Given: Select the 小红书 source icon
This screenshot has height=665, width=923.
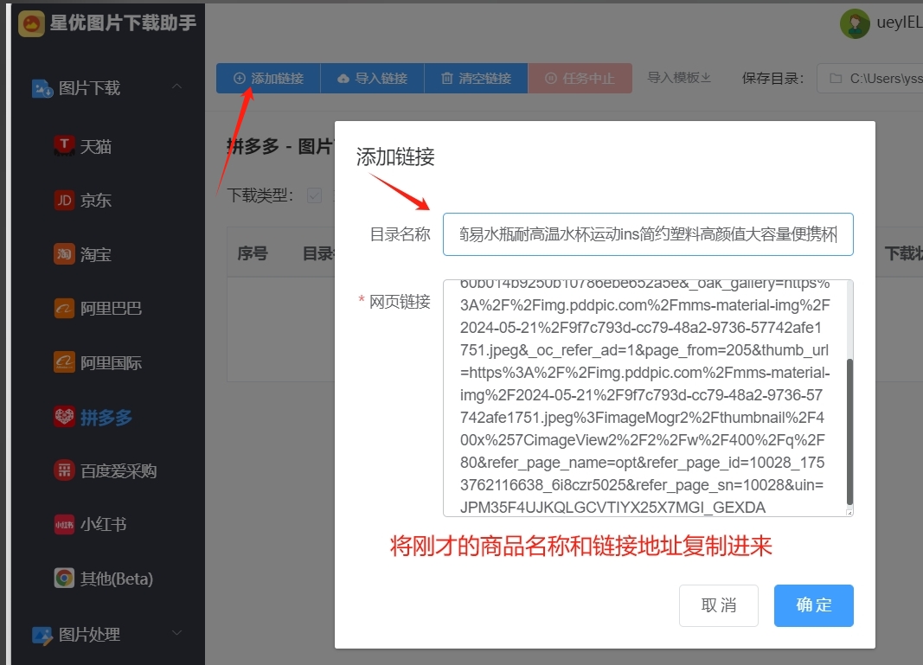Looking at the screenshot, I should 64,524.
